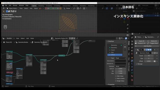
Task: Select the Offset interface socket
Action: (115, 55)
